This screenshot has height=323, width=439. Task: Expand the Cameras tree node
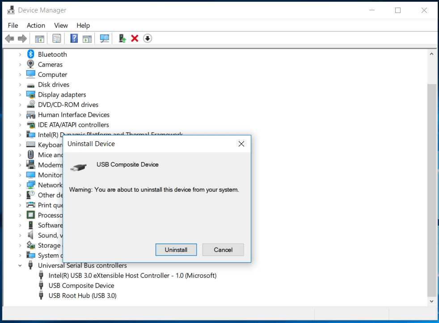point(20,65)
